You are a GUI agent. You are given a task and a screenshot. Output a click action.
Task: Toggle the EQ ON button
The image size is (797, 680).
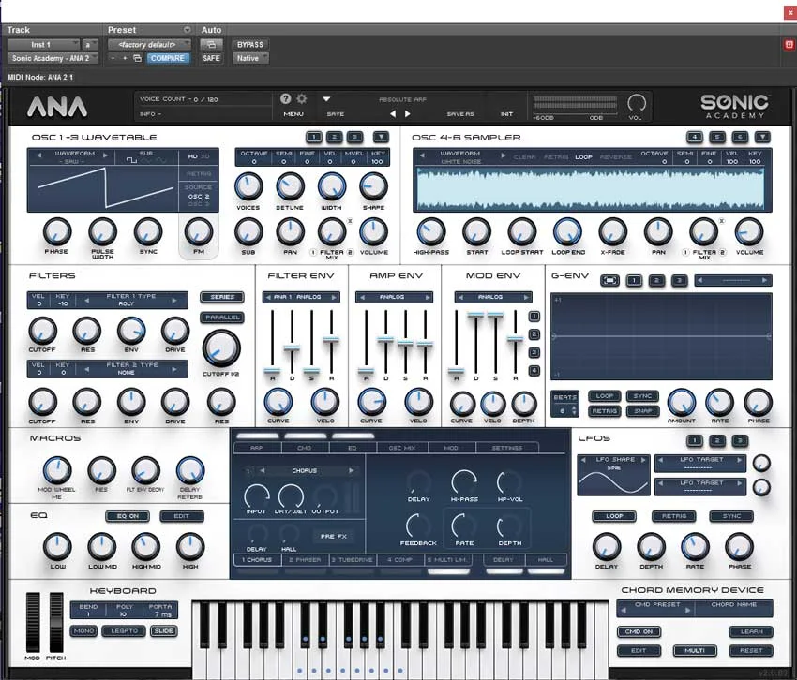click(x=128, y=516)
